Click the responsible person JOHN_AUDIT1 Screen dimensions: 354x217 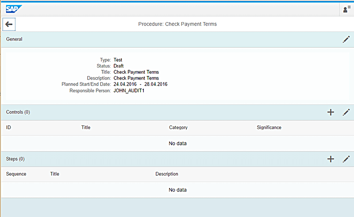[x=129, y=91]
